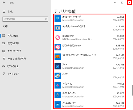The height and width of the screenshot is (110, 133).
Task: Select the メール/カレンダー app name
Action: tap(69, 103)
